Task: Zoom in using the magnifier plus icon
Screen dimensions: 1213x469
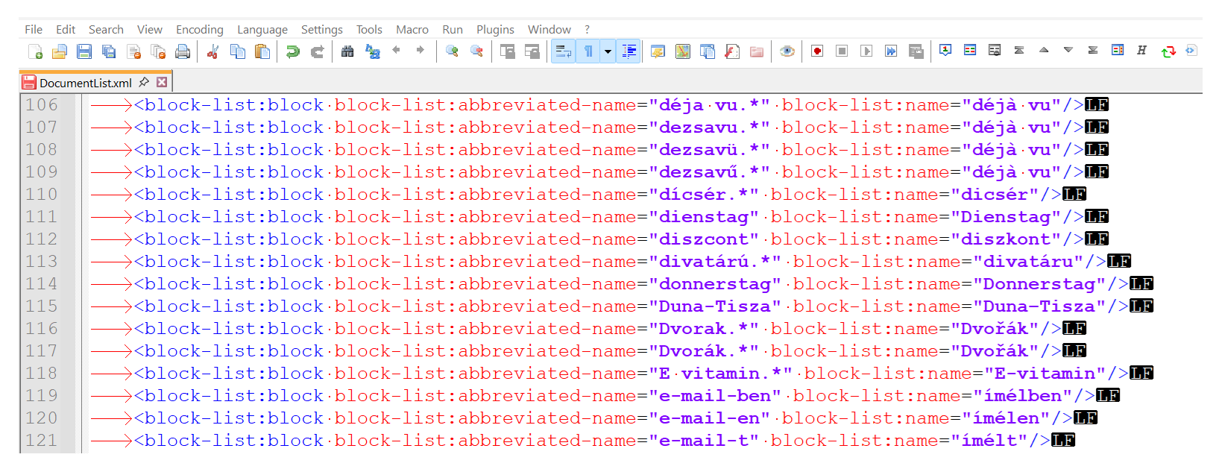Action: click(x=452, y=51)
